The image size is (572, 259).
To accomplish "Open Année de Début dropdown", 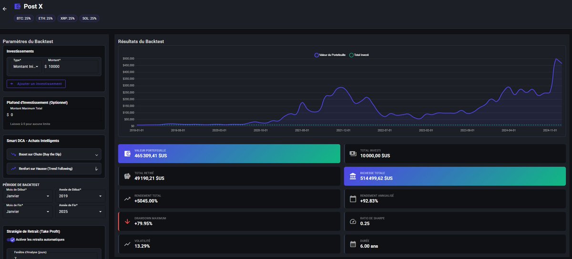I will tap(80, 196).
